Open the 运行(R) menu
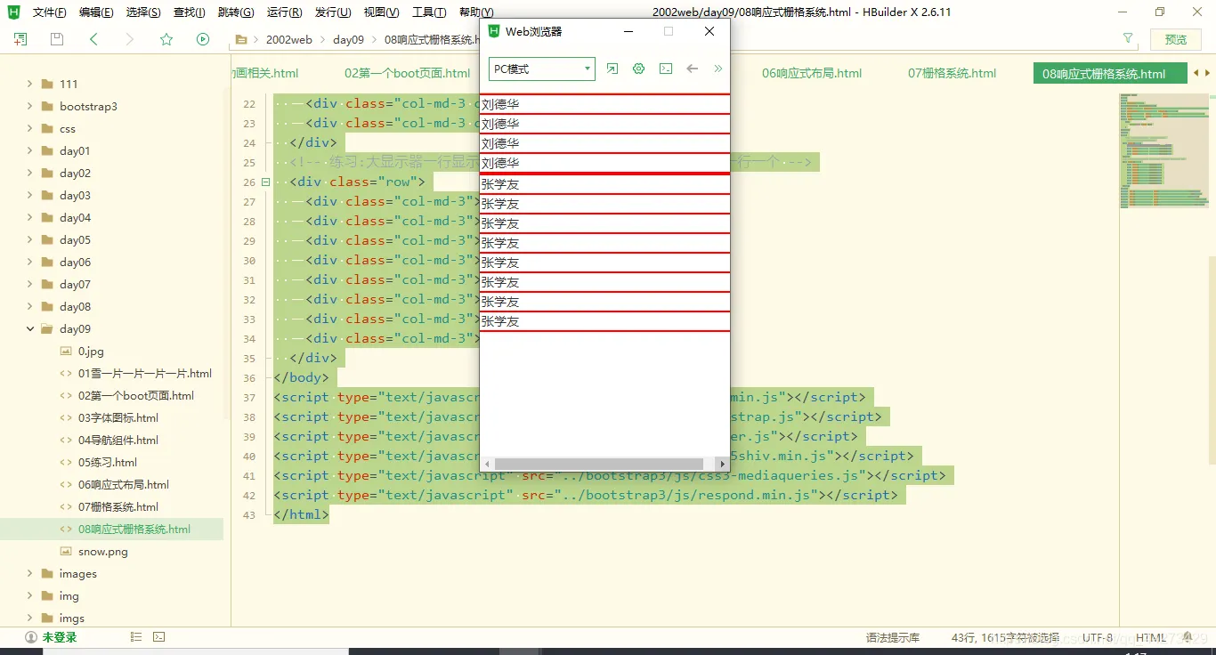Viewport: 1216px width, 655px height. coord(284,12)
